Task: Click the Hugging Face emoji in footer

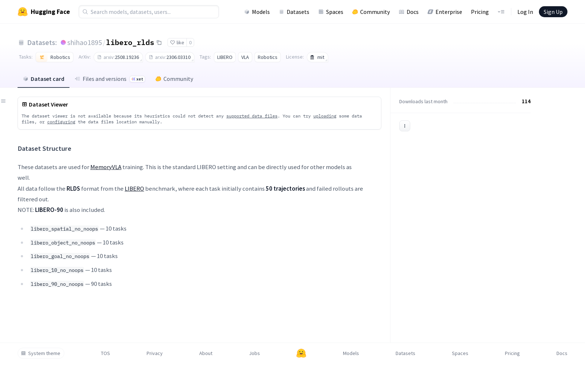Action: [x=301, y=353]
